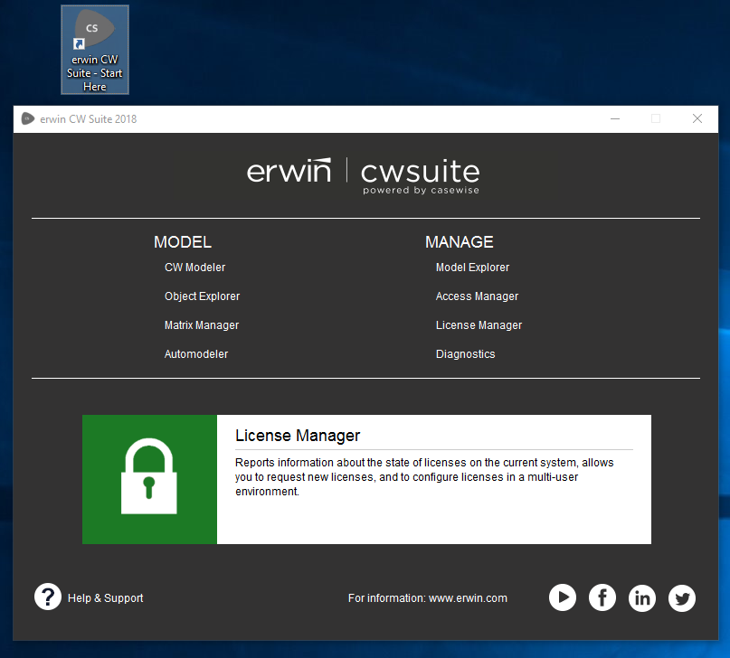Click the green padlock License image
This screenshot has width=730, height=658.
(x=149, y=479)
